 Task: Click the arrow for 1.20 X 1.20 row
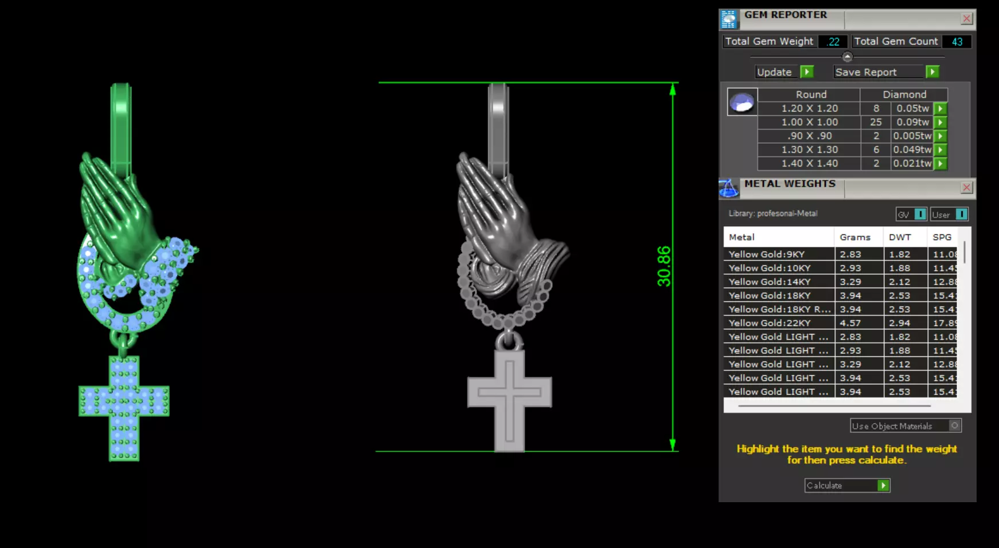pyautogui.click(x=941, y=108)
